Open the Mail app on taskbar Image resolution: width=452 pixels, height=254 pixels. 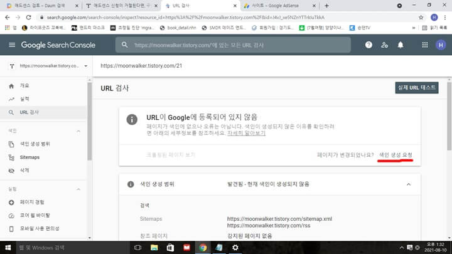click(x=186, y=248)
